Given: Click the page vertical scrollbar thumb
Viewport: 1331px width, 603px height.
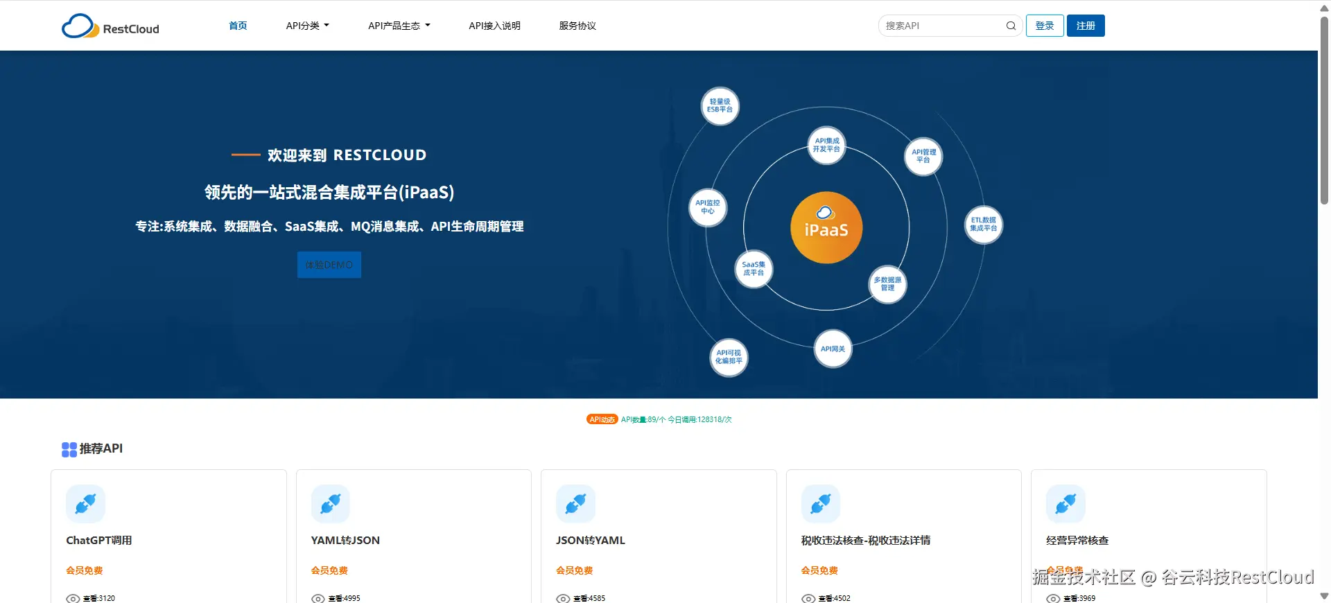Looking at the screenshot, I should [x=1324, y=110].
